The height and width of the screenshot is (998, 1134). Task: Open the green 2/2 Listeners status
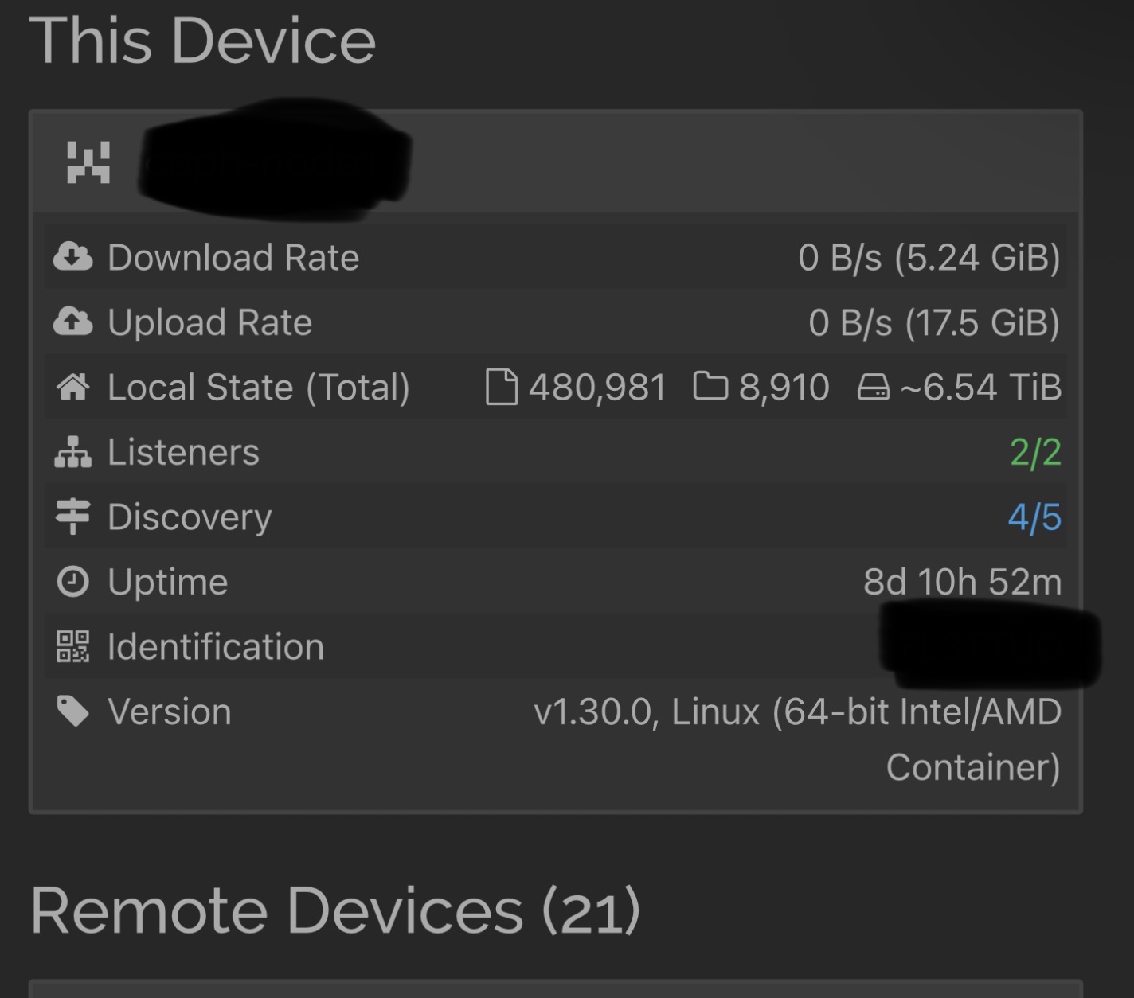1035,453
